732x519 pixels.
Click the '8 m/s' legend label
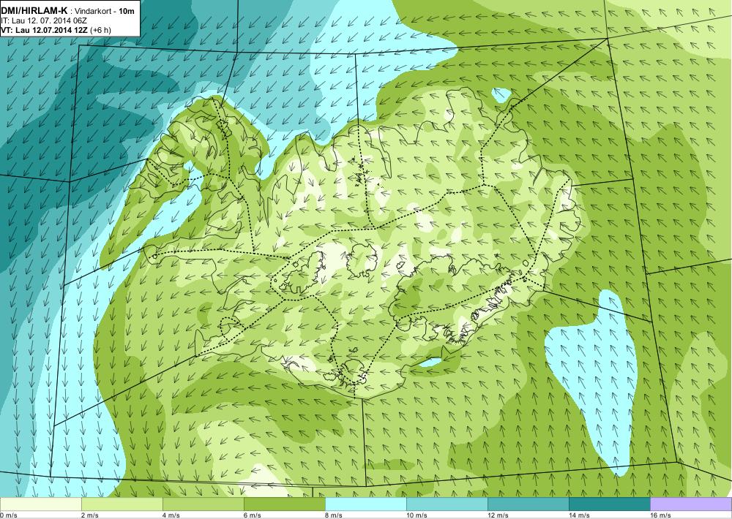pos(334,515)
